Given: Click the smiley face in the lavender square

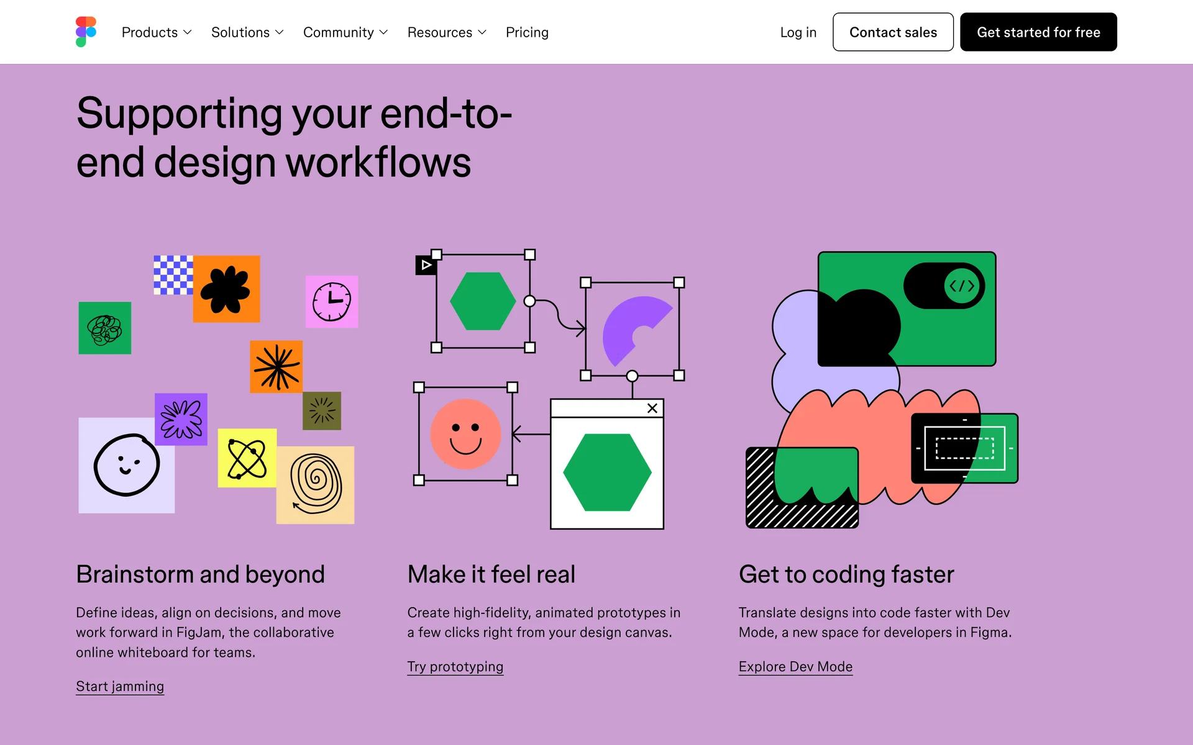Looking at the screenshot, I should click(x=127, y=465).
